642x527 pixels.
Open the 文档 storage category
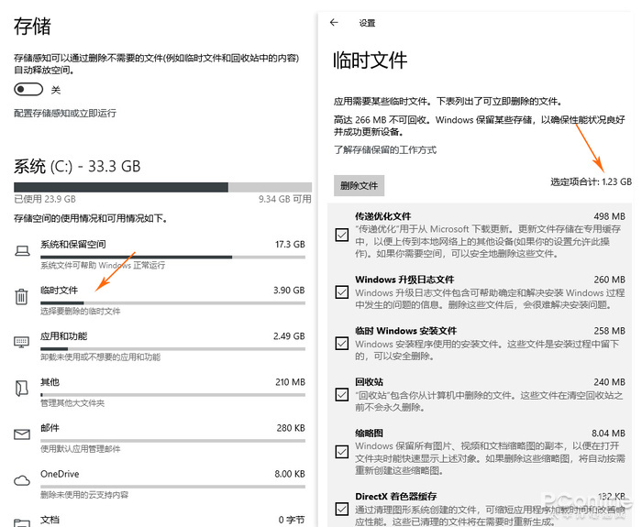coord(160,520)
